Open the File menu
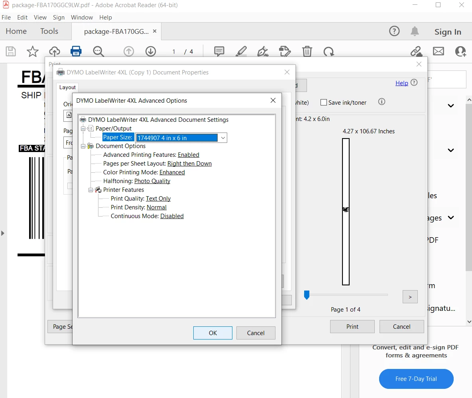 [6, 18]
